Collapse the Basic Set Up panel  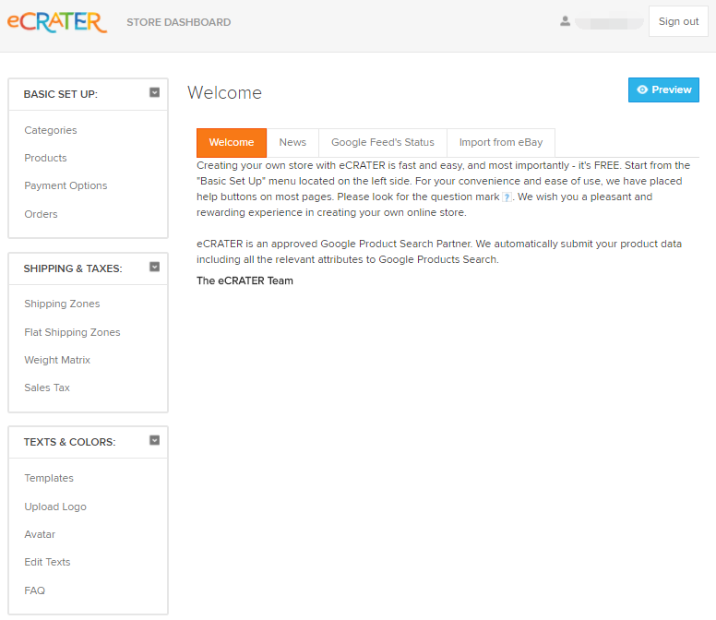[x=154, y=92]
